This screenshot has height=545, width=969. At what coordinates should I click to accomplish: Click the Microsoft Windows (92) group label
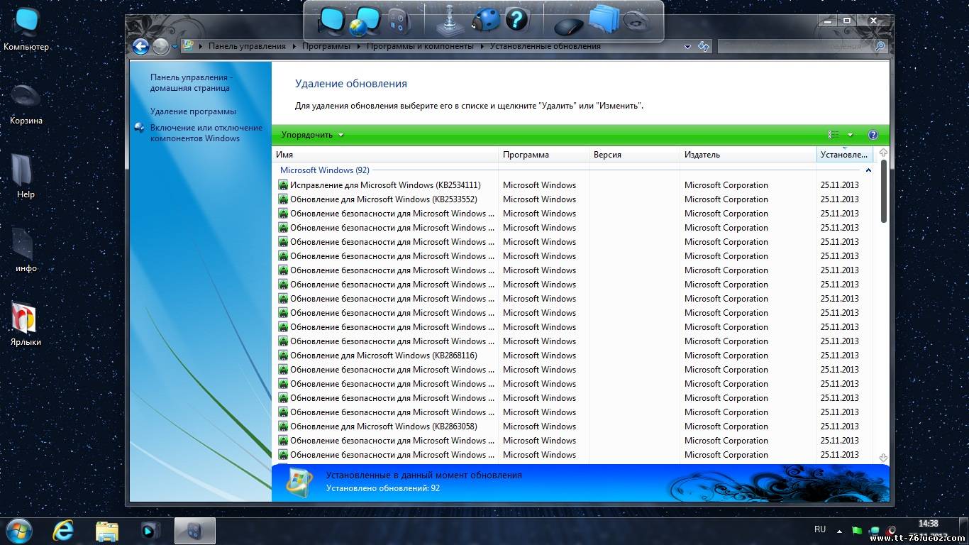[x=324, y=170]
